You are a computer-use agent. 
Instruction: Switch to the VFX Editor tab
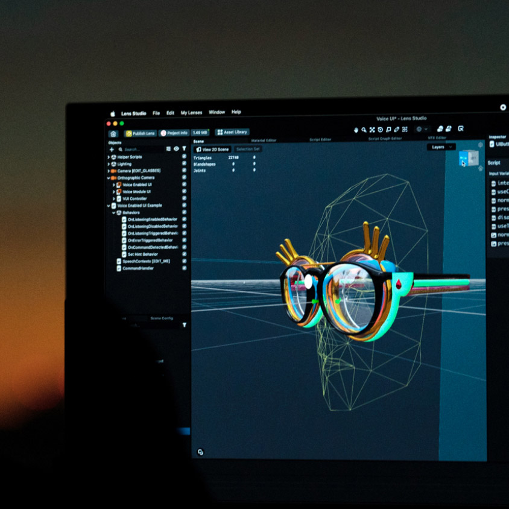pyautogui.click(x=437, y=138)
